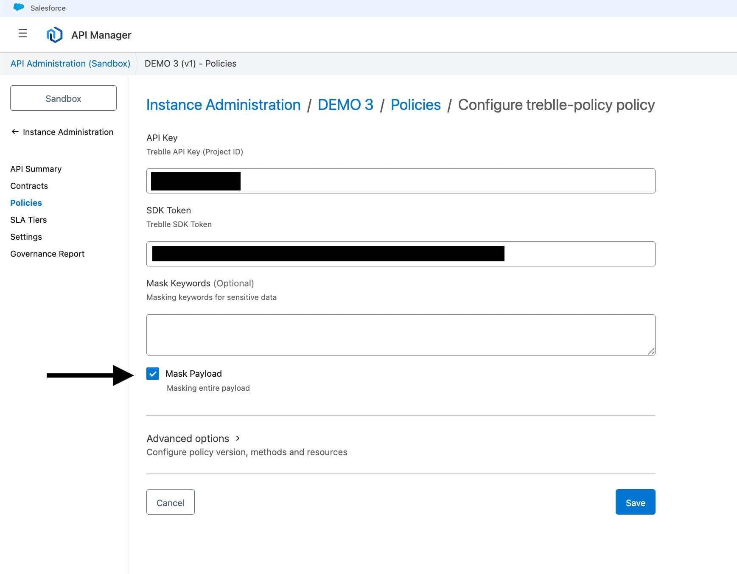Image resolution: width=737 pixels, height=574 pixels.
Task: Go to SLA Tiers section
Action: [28, 220]
